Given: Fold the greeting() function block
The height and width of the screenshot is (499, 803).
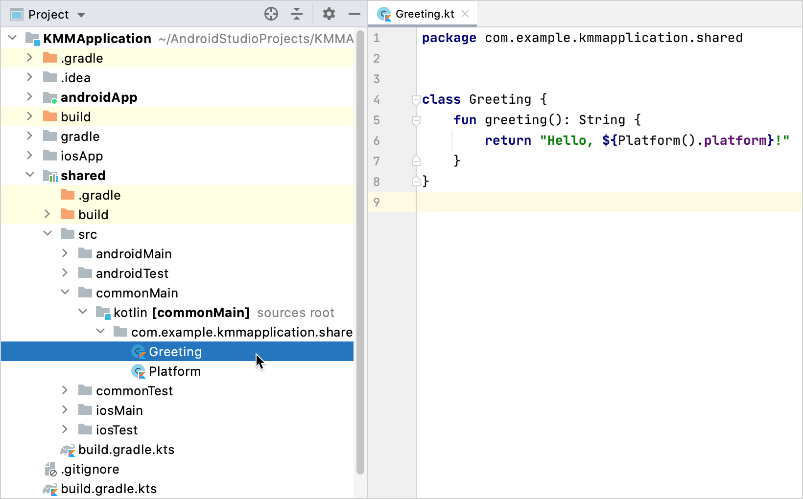Looking at the screenshot, I should [x=416, y=120].
